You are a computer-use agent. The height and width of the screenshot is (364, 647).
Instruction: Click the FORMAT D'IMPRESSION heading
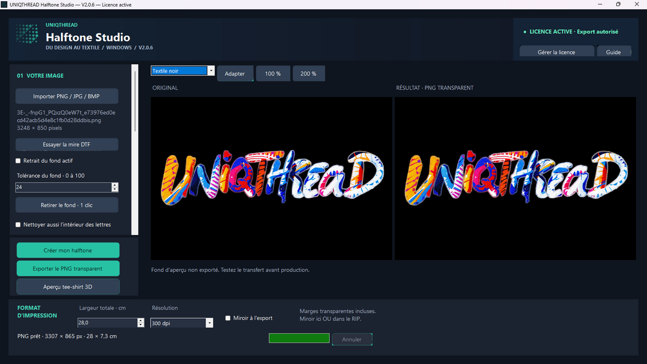pos(37,312)
